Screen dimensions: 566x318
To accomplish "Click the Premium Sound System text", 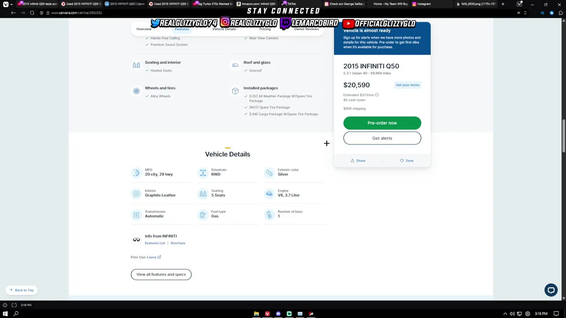I will pyautogui.click(x=169, y=45).
